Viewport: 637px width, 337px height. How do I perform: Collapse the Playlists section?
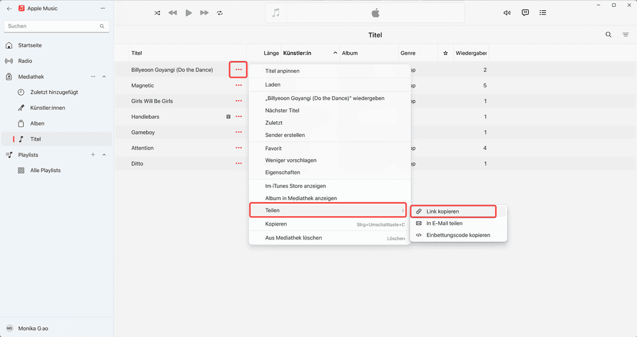(104, 155)
